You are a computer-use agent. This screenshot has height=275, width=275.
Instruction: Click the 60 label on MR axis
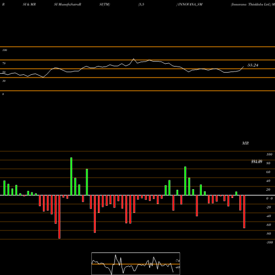click(268, 172)
